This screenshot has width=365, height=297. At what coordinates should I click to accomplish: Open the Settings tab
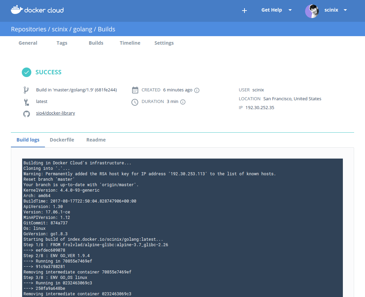click(164, 43)
